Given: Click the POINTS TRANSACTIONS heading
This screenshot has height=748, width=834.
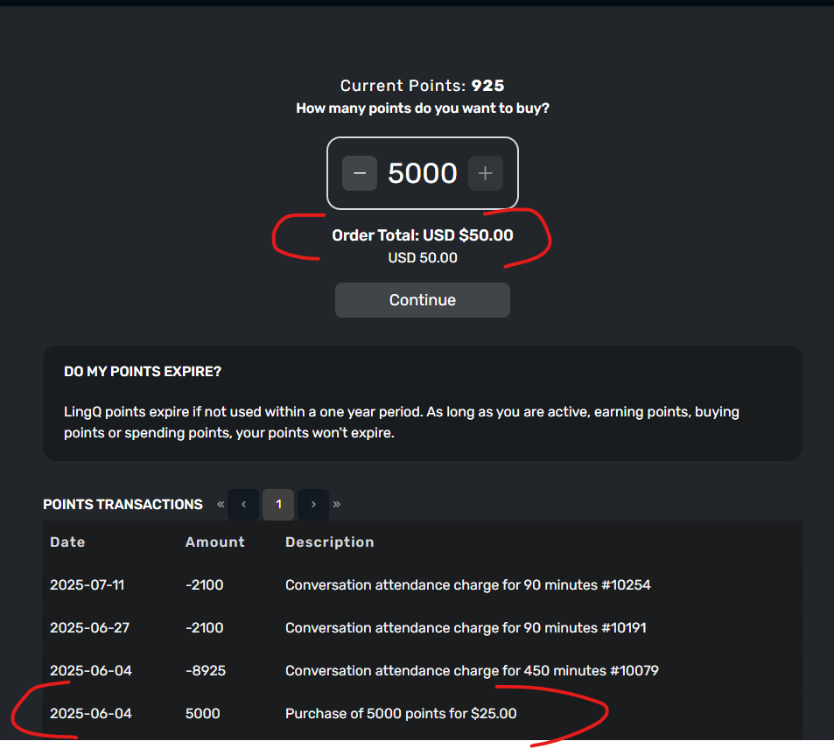Looking at the screenshot, I should pos(123,505).
